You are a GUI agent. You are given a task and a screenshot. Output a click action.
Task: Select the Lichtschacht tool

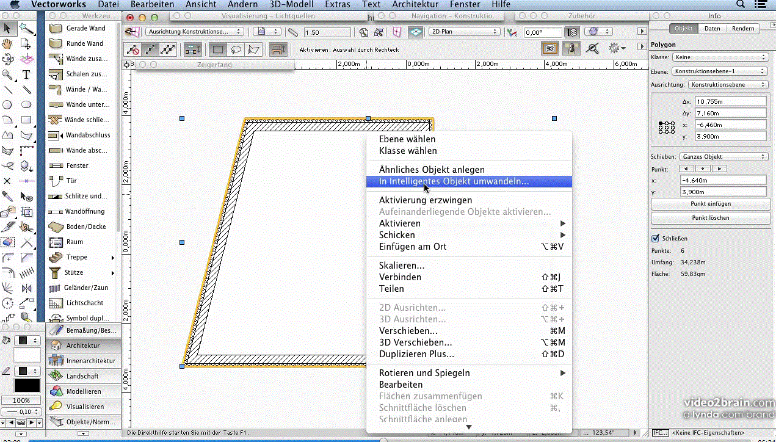(79, 303)
